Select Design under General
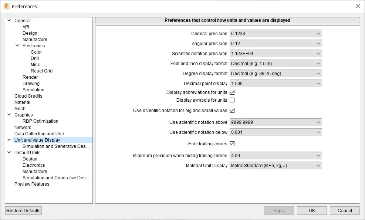The image size is (365, 220). [30, 33]
